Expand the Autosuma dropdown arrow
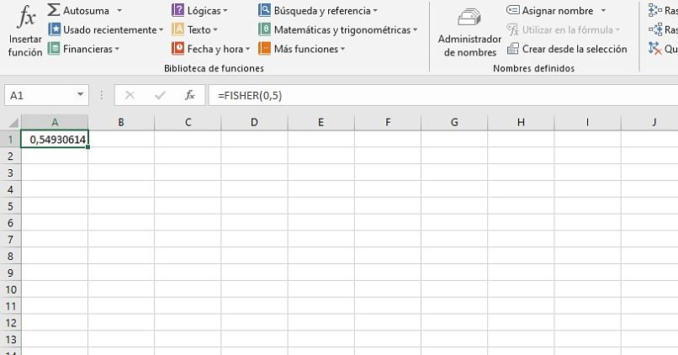The width and height of the screenshot is (678, 355). pos(119,10)
